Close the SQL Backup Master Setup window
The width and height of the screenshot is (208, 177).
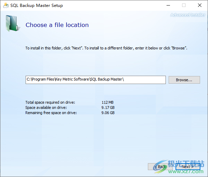pyautogui.click(x=200, y=5)
